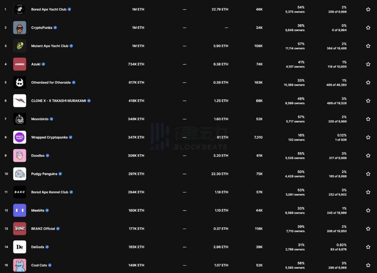Click '61 ETH' floor for Wrapped Cryptopunks

point(222,137)
